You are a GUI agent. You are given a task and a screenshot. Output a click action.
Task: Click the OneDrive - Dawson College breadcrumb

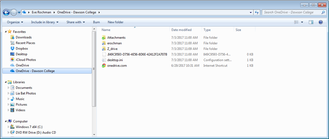click(77, 12)
